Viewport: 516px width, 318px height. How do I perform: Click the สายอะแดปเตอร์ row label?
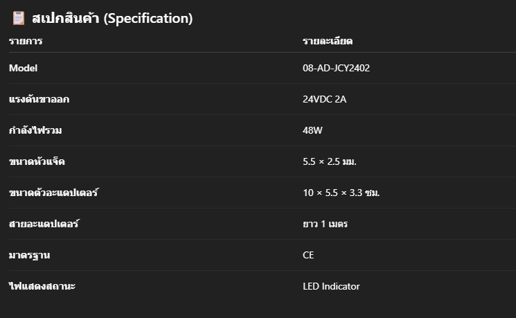(44, 224)
